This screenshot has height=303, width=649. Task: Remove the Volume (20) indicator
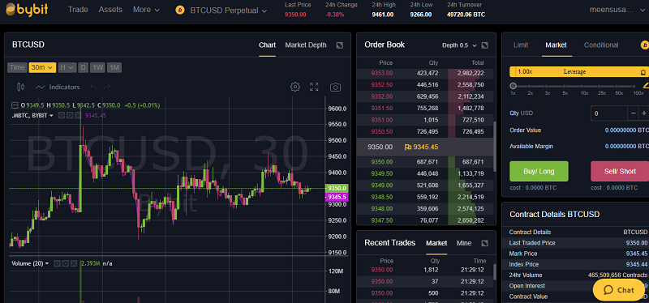coord(73,263)
